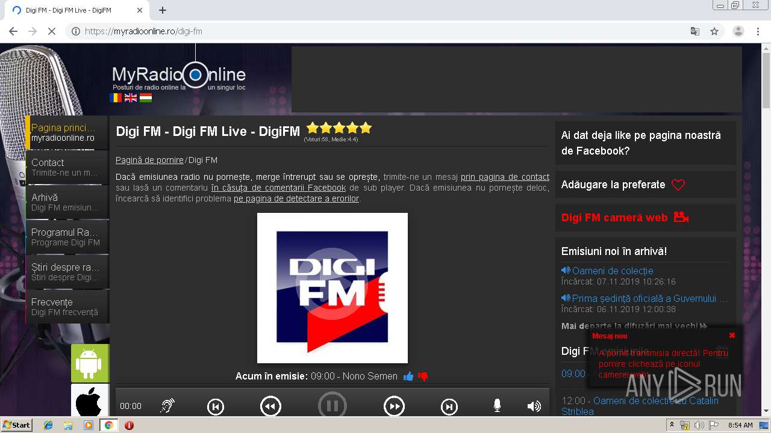Click the Chrome taskbar icon
771x433 pixels.
tap(108, 425)
